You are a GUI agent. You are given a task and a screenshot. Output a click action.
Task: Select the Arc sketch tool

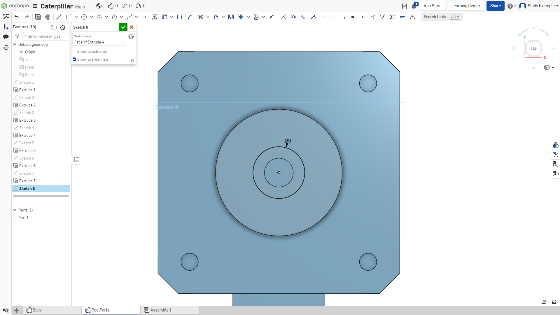point(99,17)
